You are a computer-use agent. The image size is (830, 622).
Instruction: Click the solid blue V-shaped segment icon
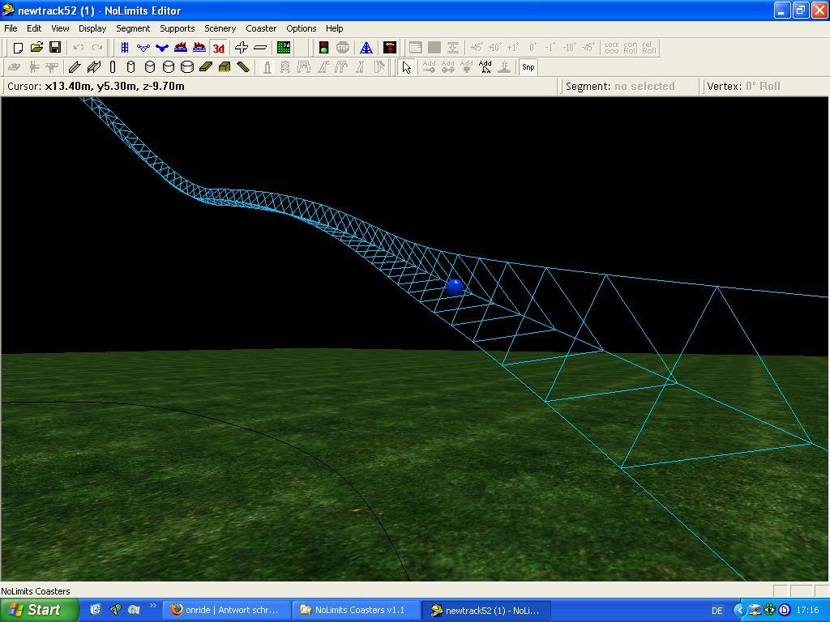[x=162, y=48]
